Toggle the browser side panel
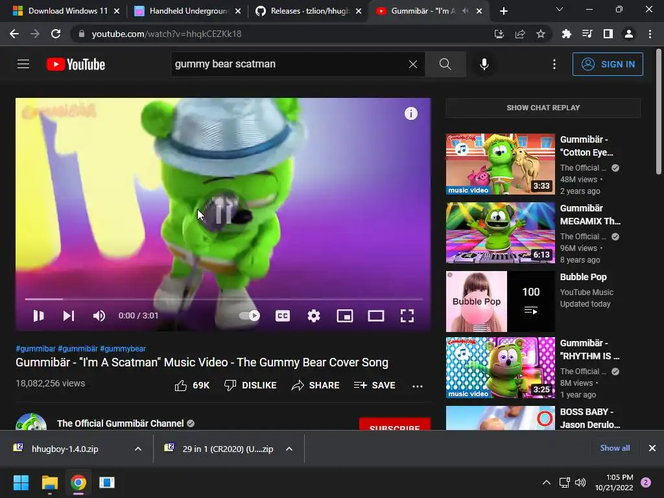 tap(608, 34)
